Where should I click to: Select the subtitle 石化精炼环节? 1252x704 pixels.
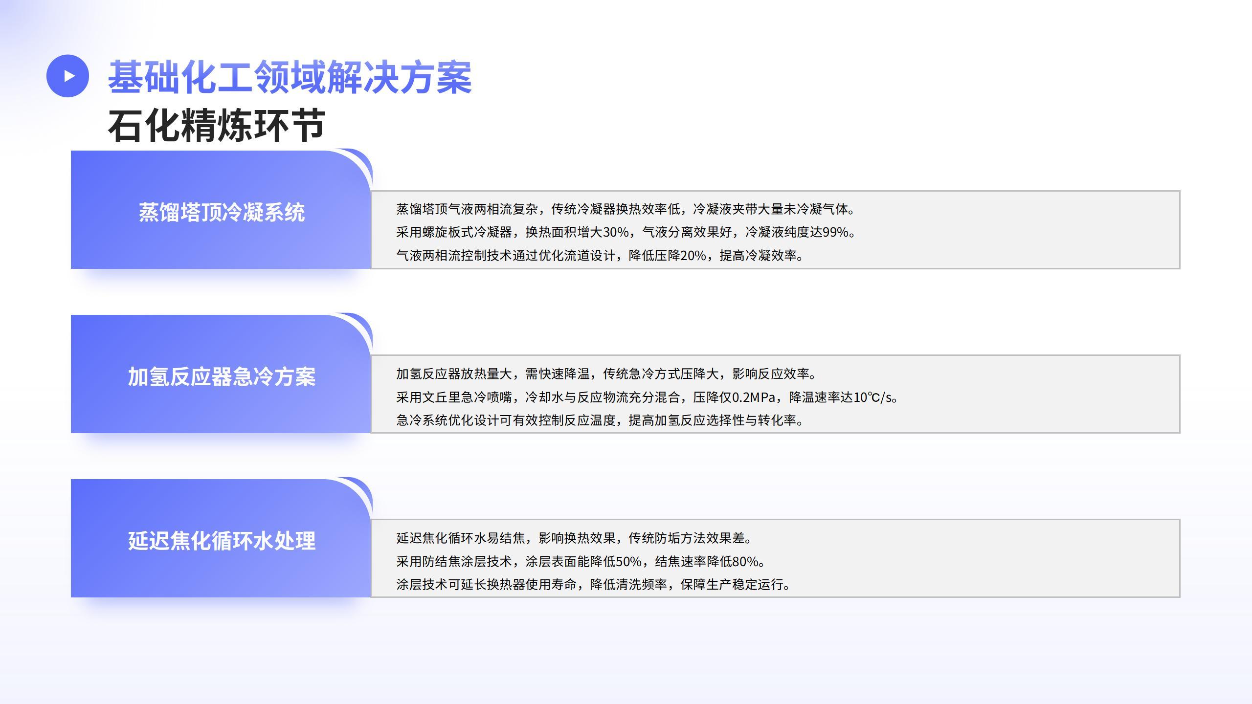pos(216,126)
